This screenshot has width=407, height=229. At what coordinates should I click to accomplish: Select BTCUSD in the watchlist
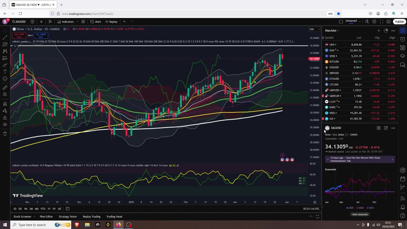point(360,62)
